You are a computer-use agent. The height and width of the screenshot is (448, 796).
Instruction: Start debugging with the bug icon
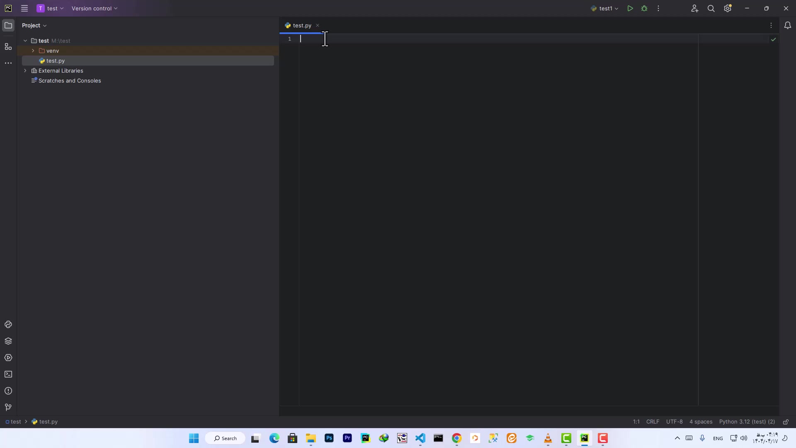(644, 8)
